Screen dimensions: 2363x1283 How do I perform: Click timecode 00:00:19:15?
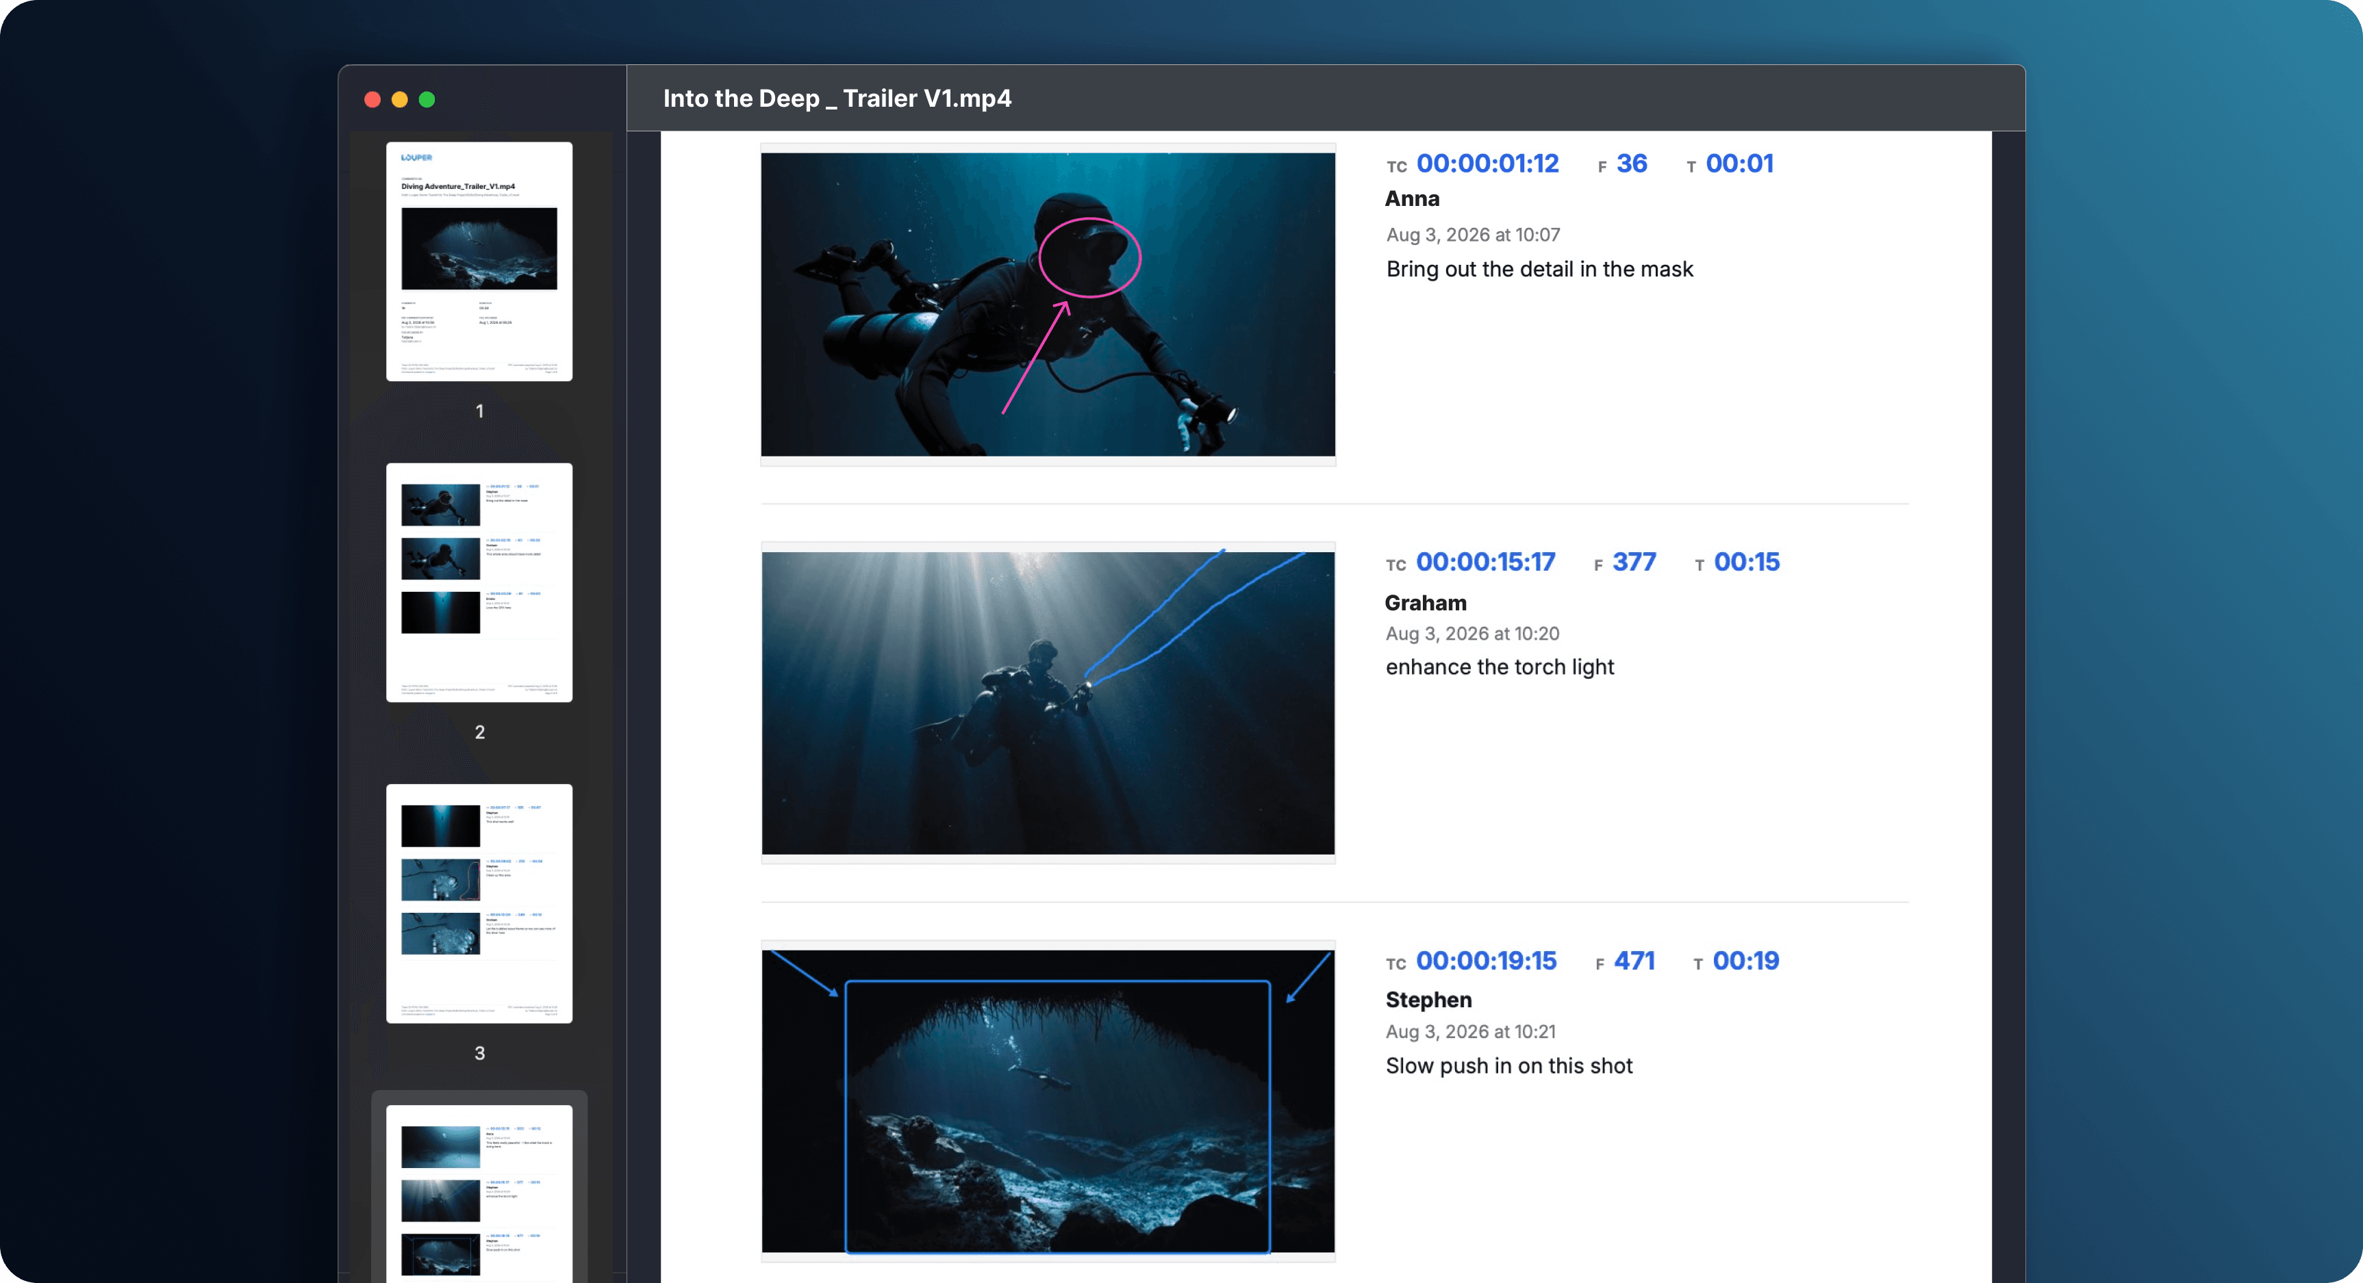coord(1486,961)
